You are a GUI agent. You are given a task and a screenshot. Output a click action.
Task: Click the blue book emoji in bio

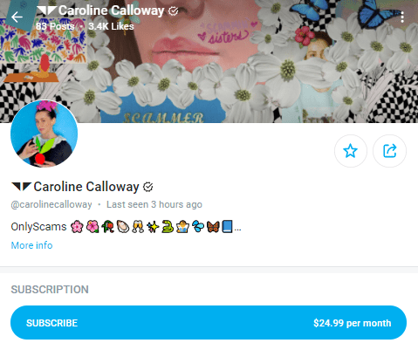point(227,226)
